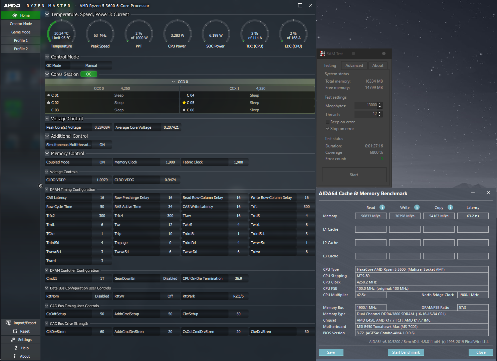Click the SOC Power gauge
Image resolution: width=497 pixels, height=361 pixels.
click(216, 34)
